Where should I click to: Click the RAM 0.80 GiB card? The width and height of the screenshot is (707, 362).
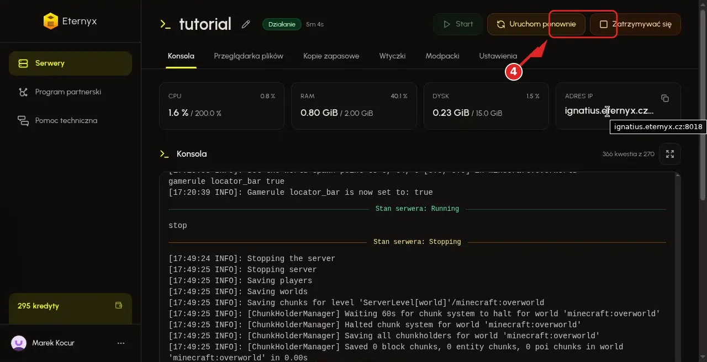(354, 106)
